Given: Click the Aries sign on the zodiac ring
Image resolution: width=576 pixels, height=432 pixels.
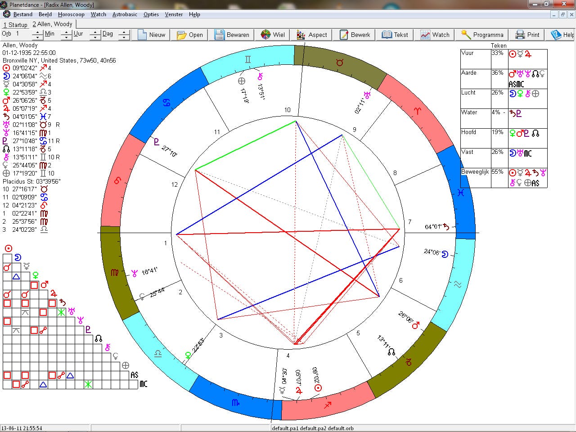Looking at the screenshot, I should [x=417, y=111].
